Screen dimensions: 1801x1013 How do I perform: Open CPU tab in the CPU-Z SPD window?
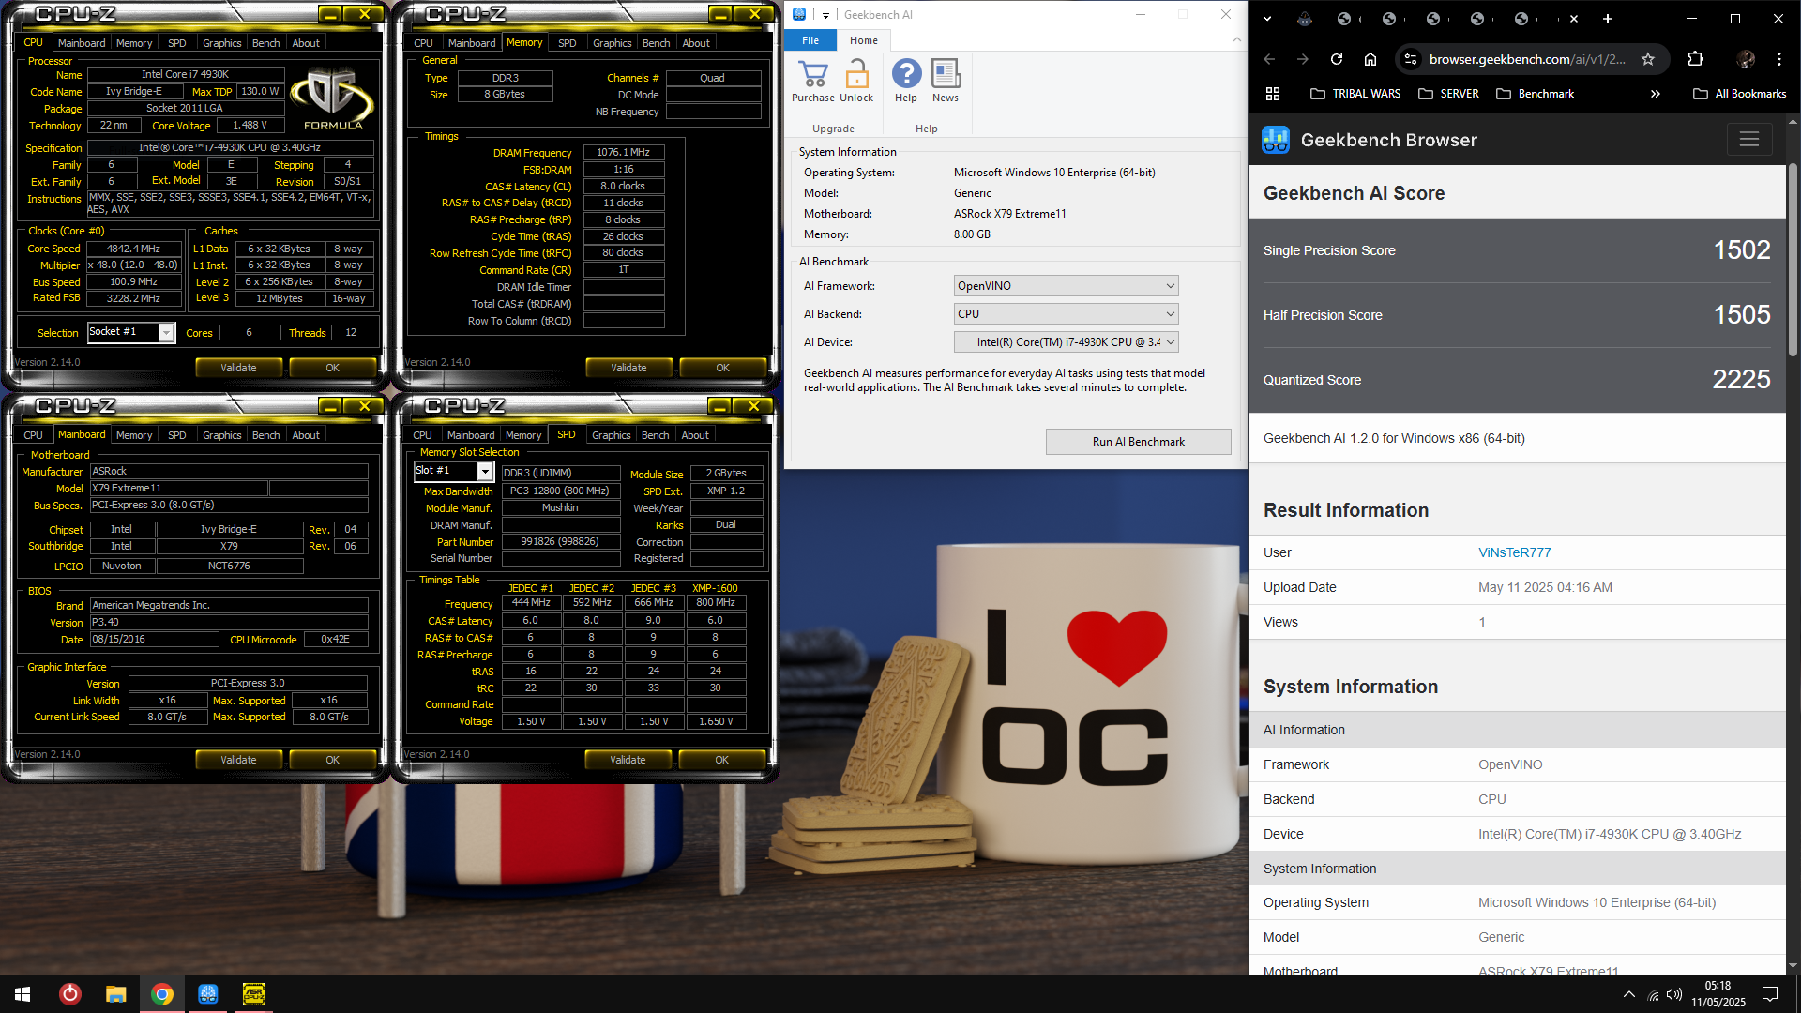click(x=423, y=435)
